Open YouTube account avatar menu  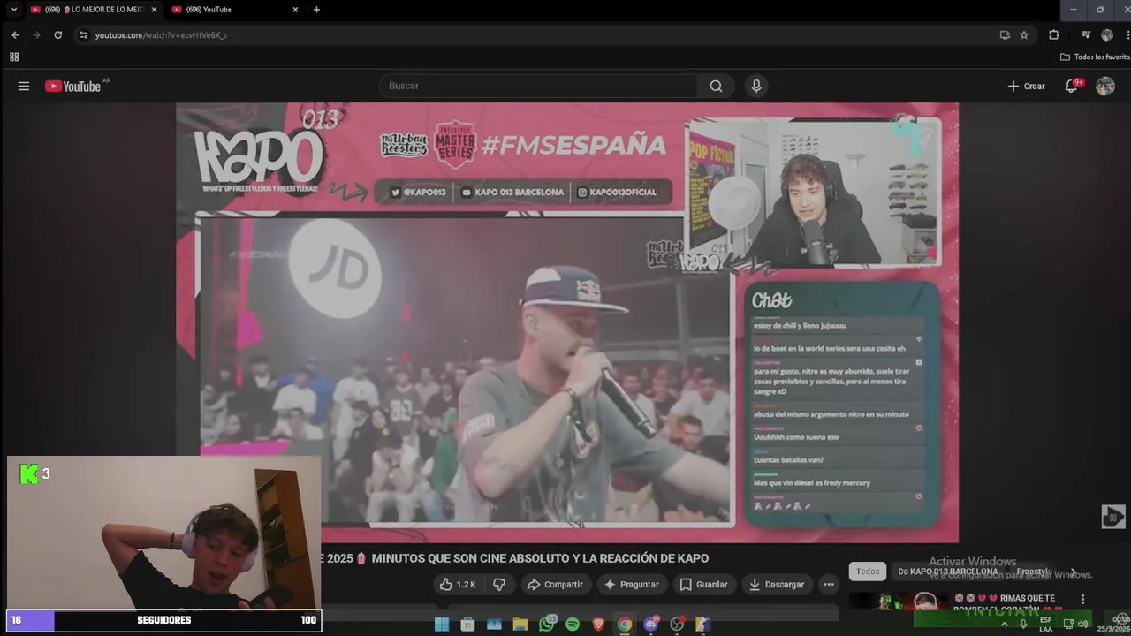coord(1105,86)
